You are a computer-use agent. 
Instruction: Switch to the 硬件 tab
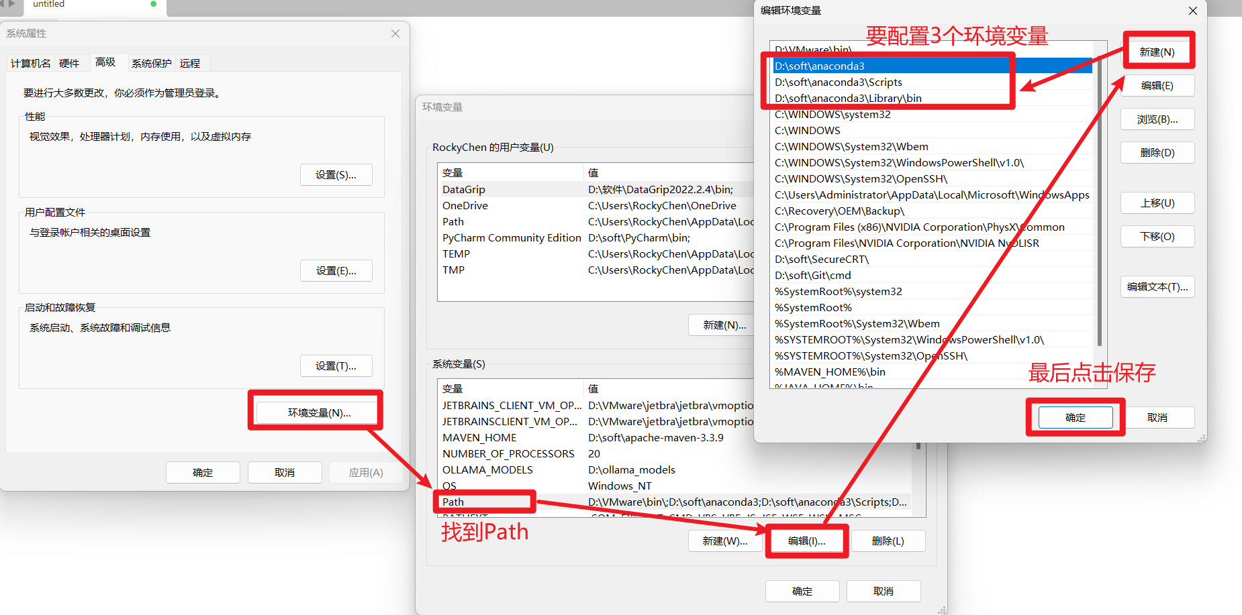[x=69, y=62]
